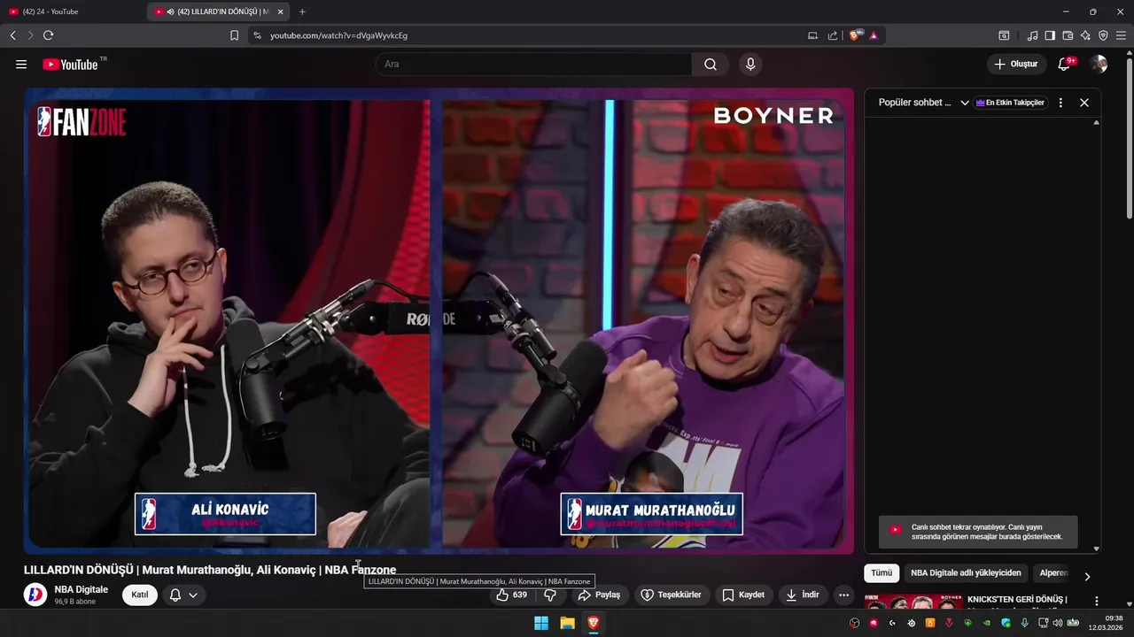Open options for KNICKS'TEN GERİ DÖNÜŞ video
This screenshot has height=637, width=1134.
coord(1096,602)
